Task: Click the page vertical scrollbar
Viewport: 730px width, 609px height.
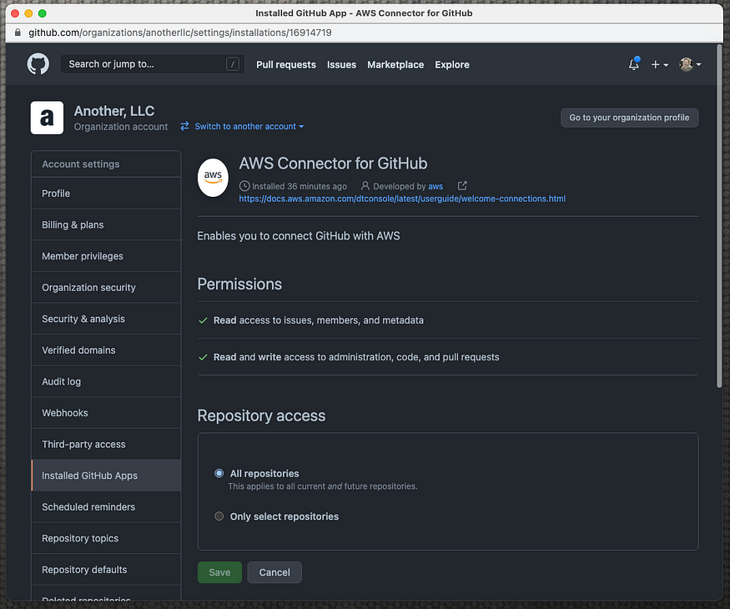Action: (x=719, y=216)
